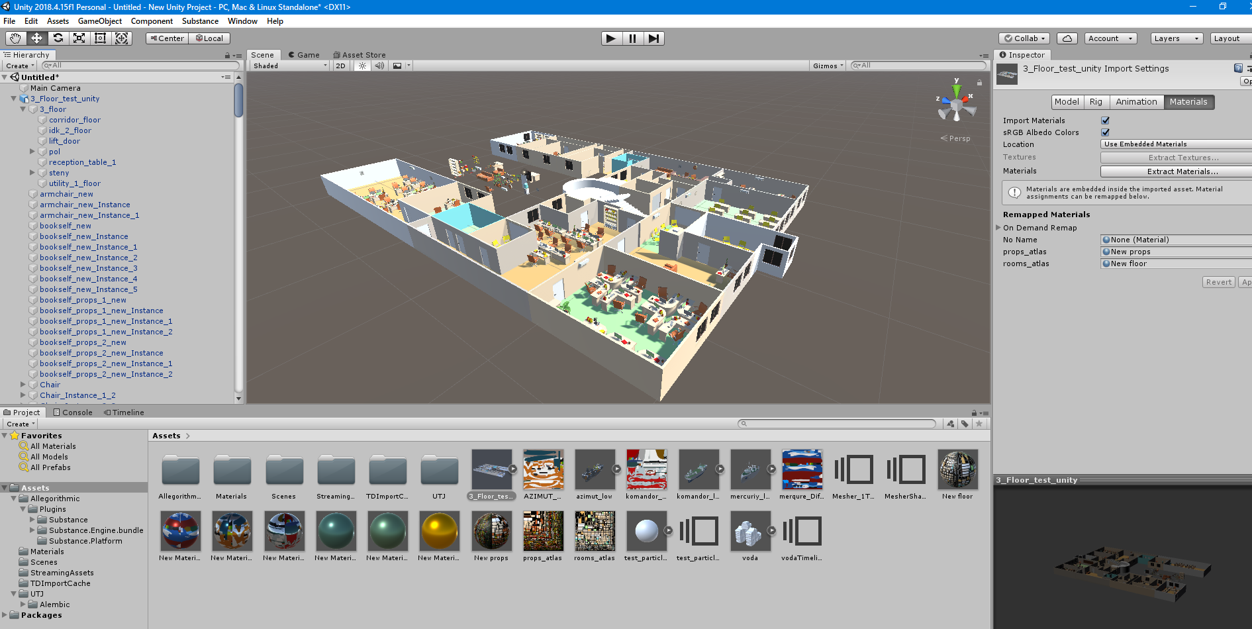1252x629 pixels.
Task: Uncheck the Import Materials checkbox
Action: (x=1104, y=120)
